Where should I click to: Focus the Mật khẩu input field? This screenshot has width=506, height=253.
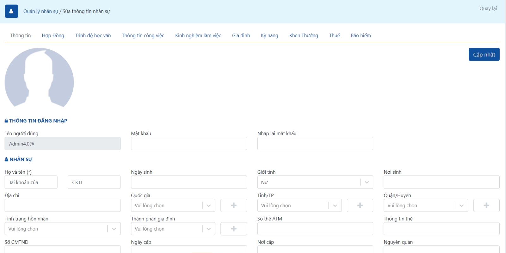pos(189,143)
